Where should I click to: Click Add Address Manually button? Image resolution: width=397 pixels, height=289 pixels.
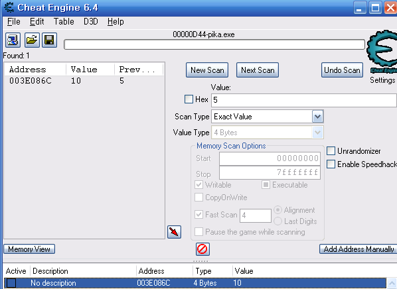coord(358,249)
